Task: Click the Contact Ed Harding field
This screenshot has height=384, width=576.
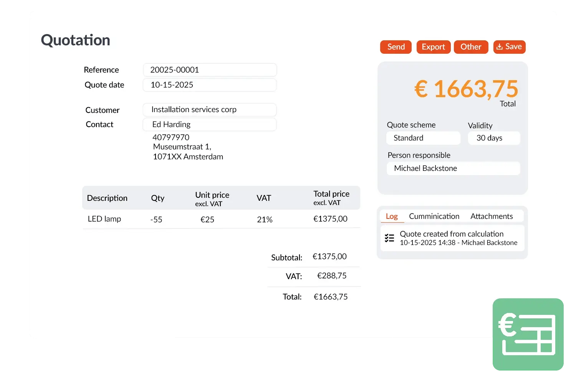Action: [210, 124]
